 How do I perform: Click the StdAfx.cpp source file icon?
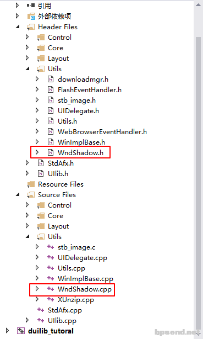click(41, 310)
